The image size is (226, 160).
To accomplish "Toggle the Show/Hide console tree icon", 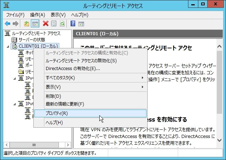I will click(35, 23).
